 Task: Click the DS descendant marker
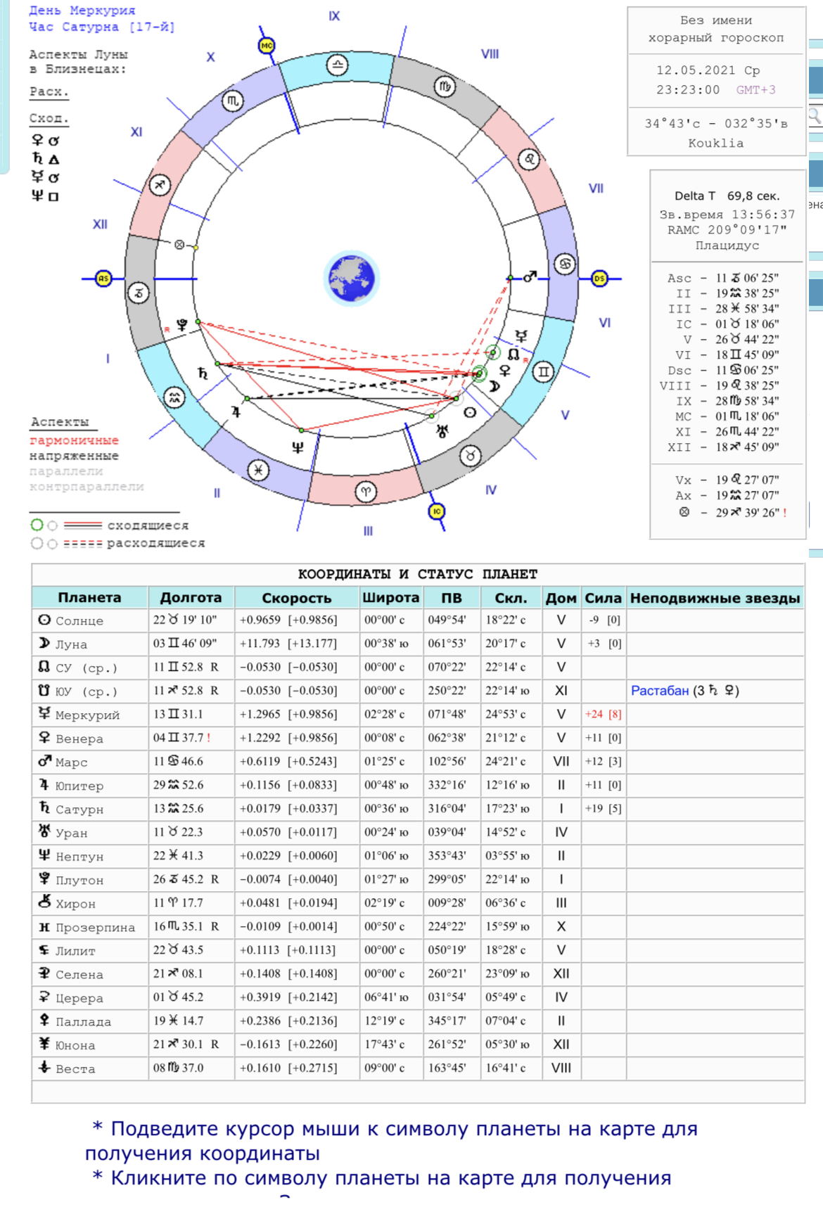click(599, 279)
